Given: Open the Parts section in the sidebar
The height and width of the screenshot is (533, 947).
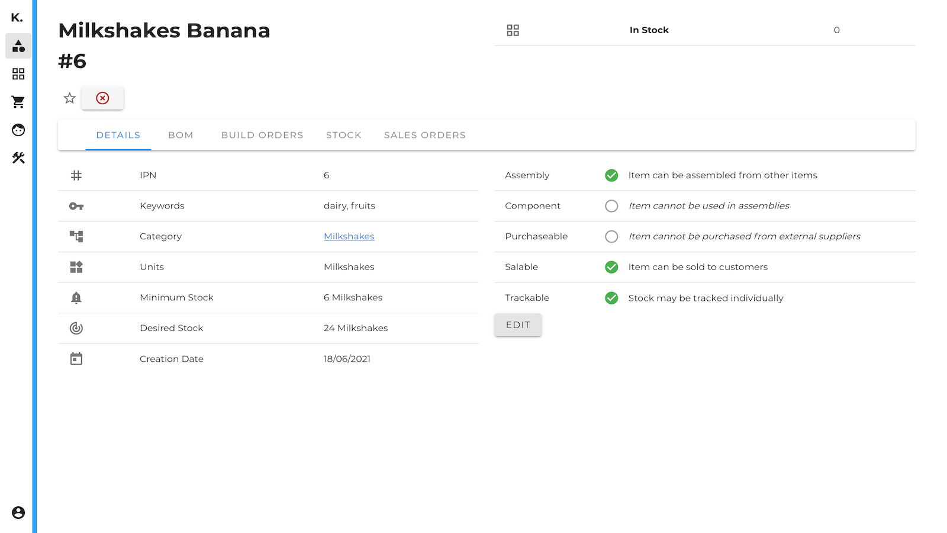Looking at the screenshot, I should click(x=18, y=46).
